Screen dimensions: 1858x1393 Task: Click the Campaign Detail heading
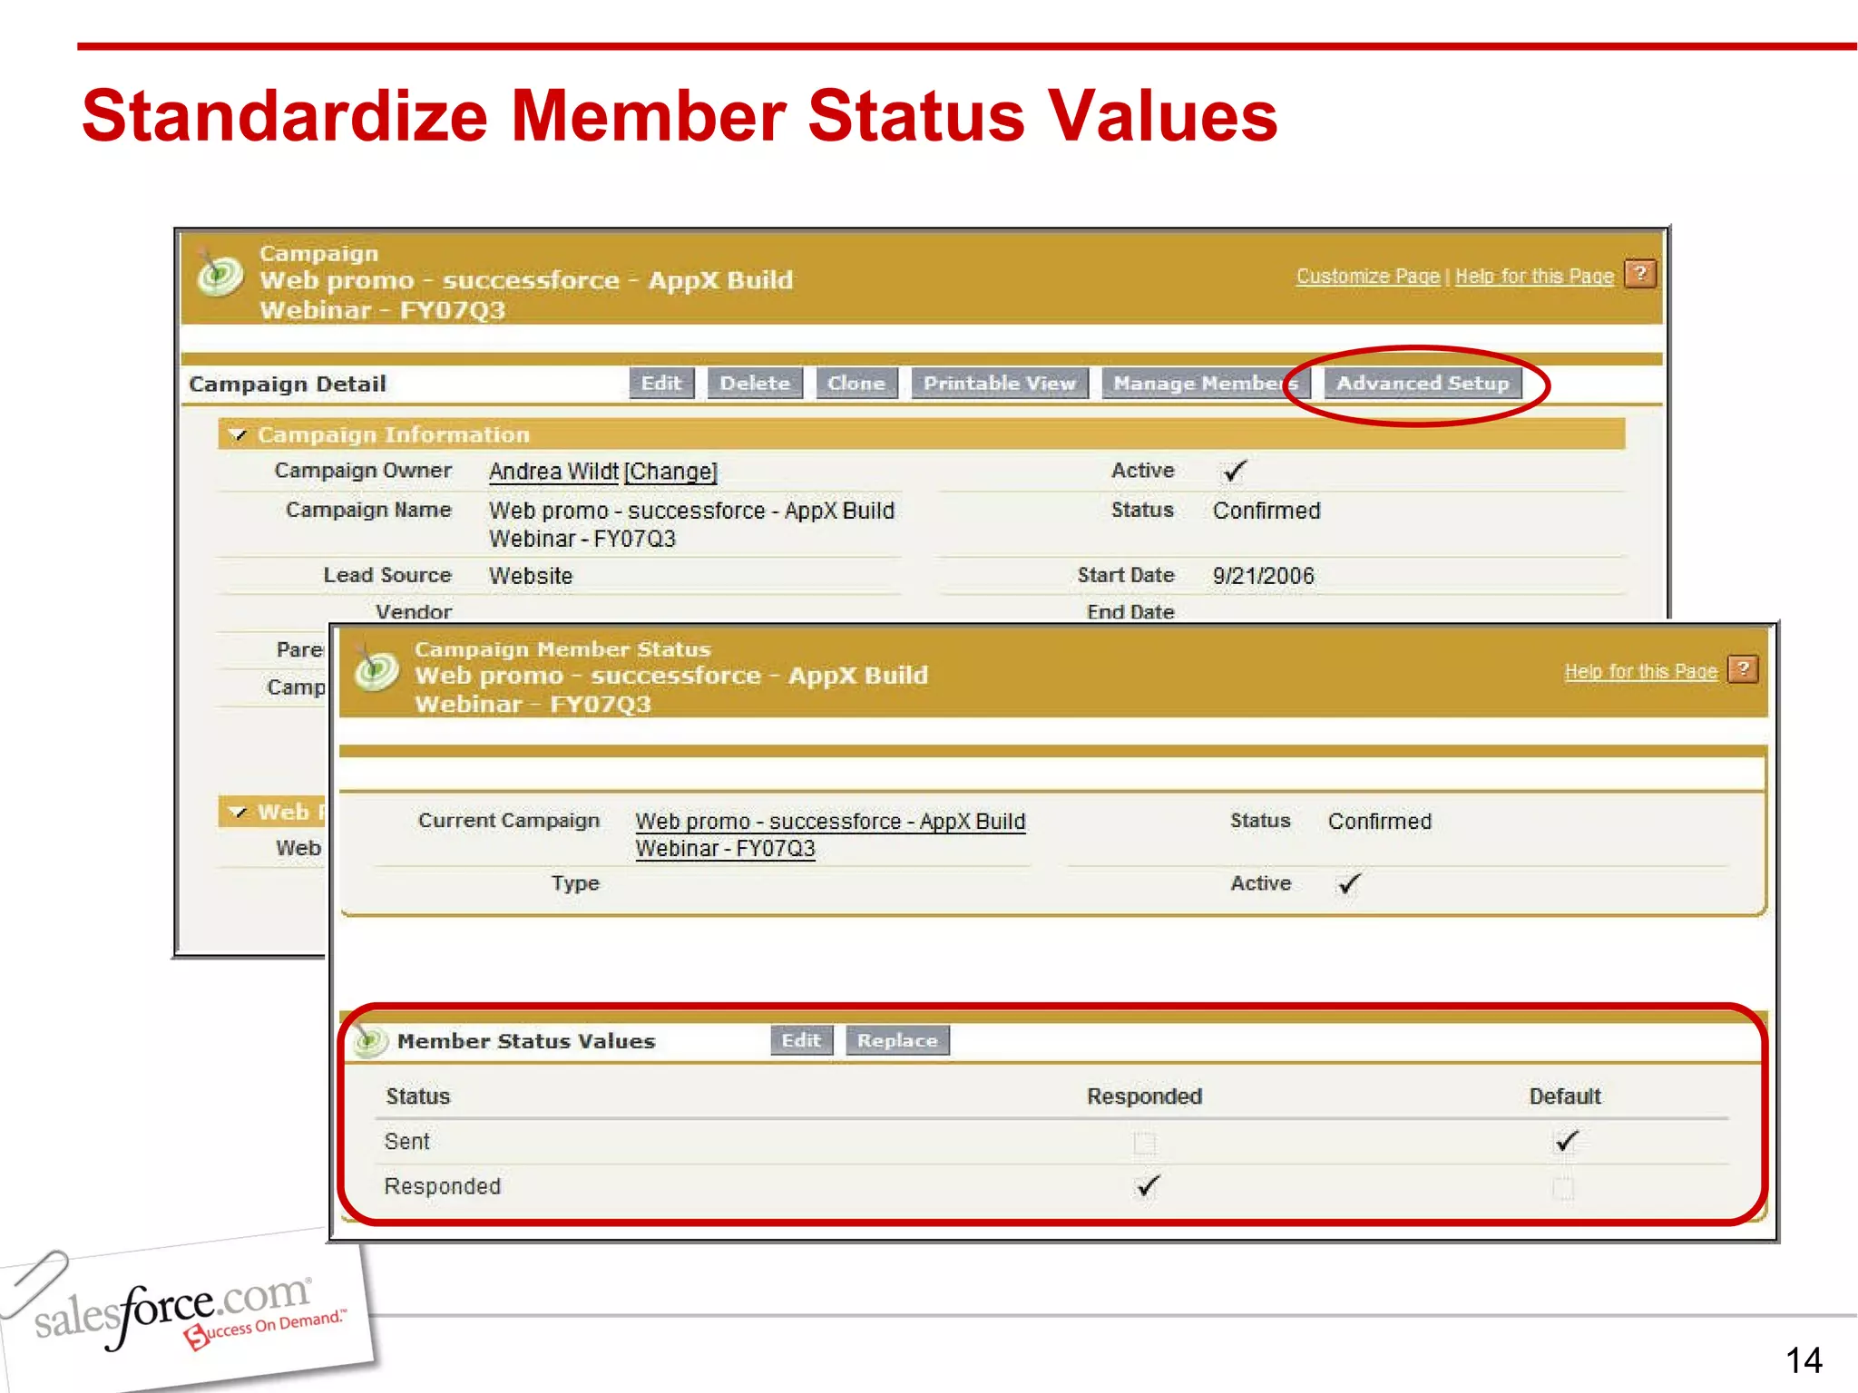click(288, 385)
